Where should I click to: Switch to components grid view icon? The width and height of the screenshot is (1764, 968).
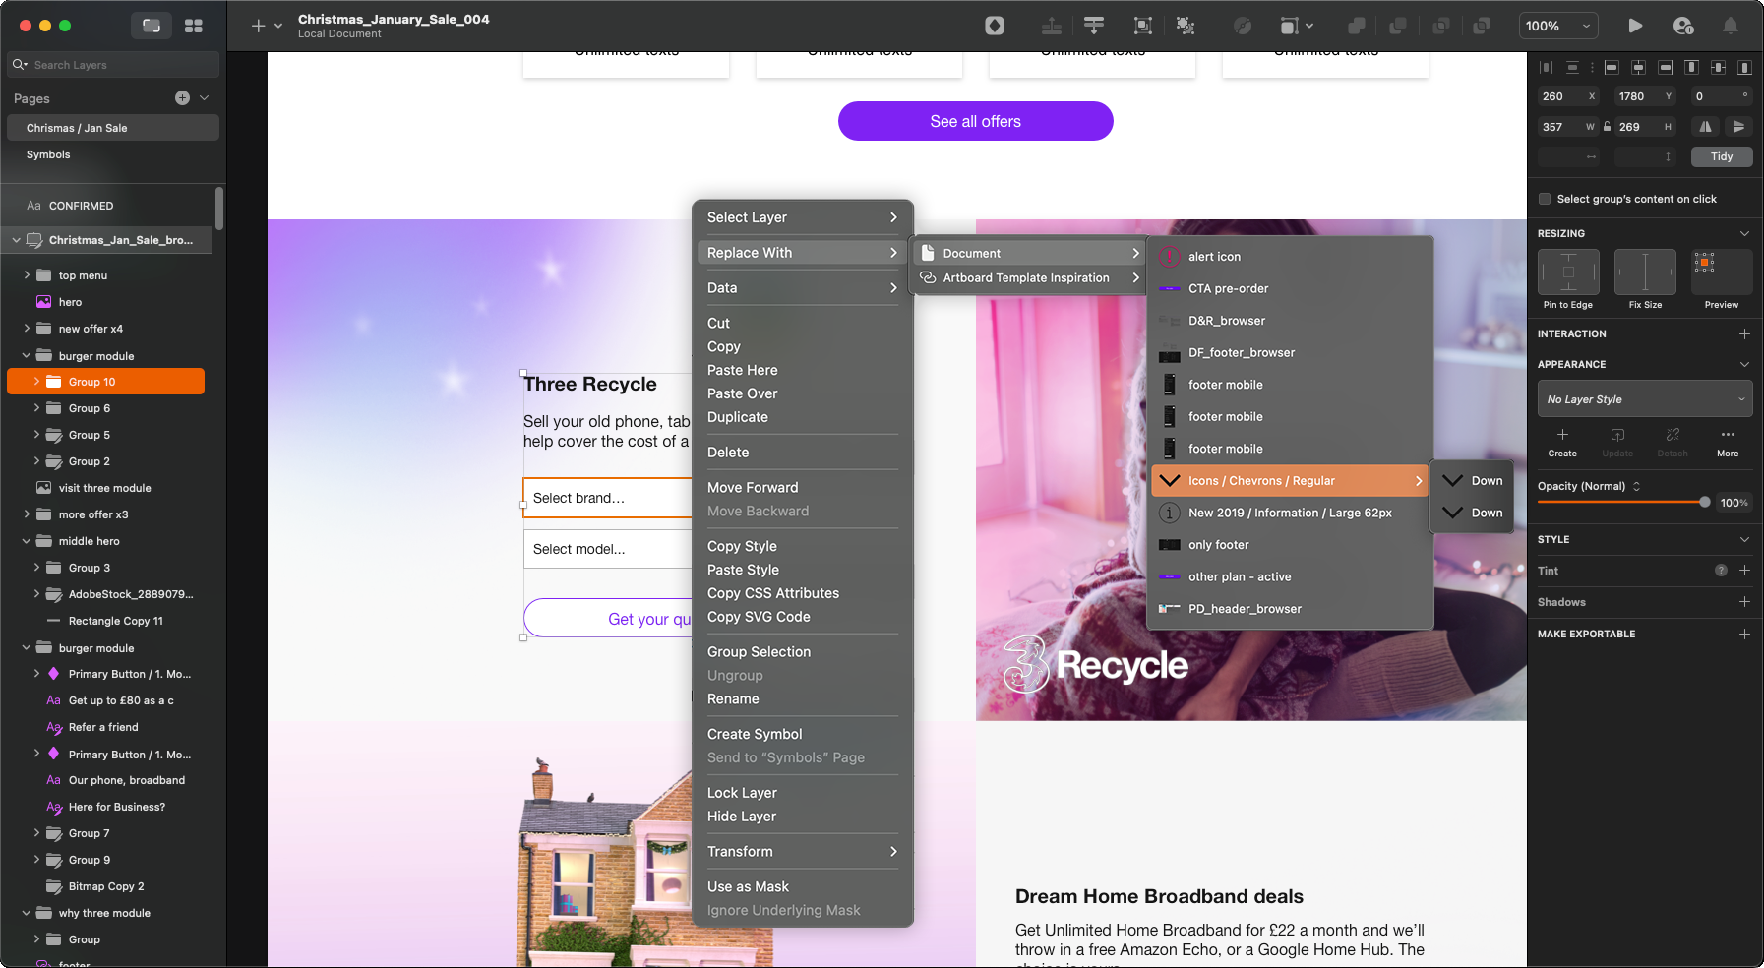[194, 26]
